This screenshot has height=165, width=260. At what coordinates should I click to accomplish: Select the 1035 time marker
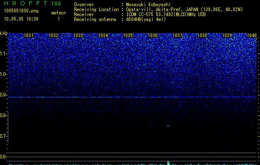128,35
